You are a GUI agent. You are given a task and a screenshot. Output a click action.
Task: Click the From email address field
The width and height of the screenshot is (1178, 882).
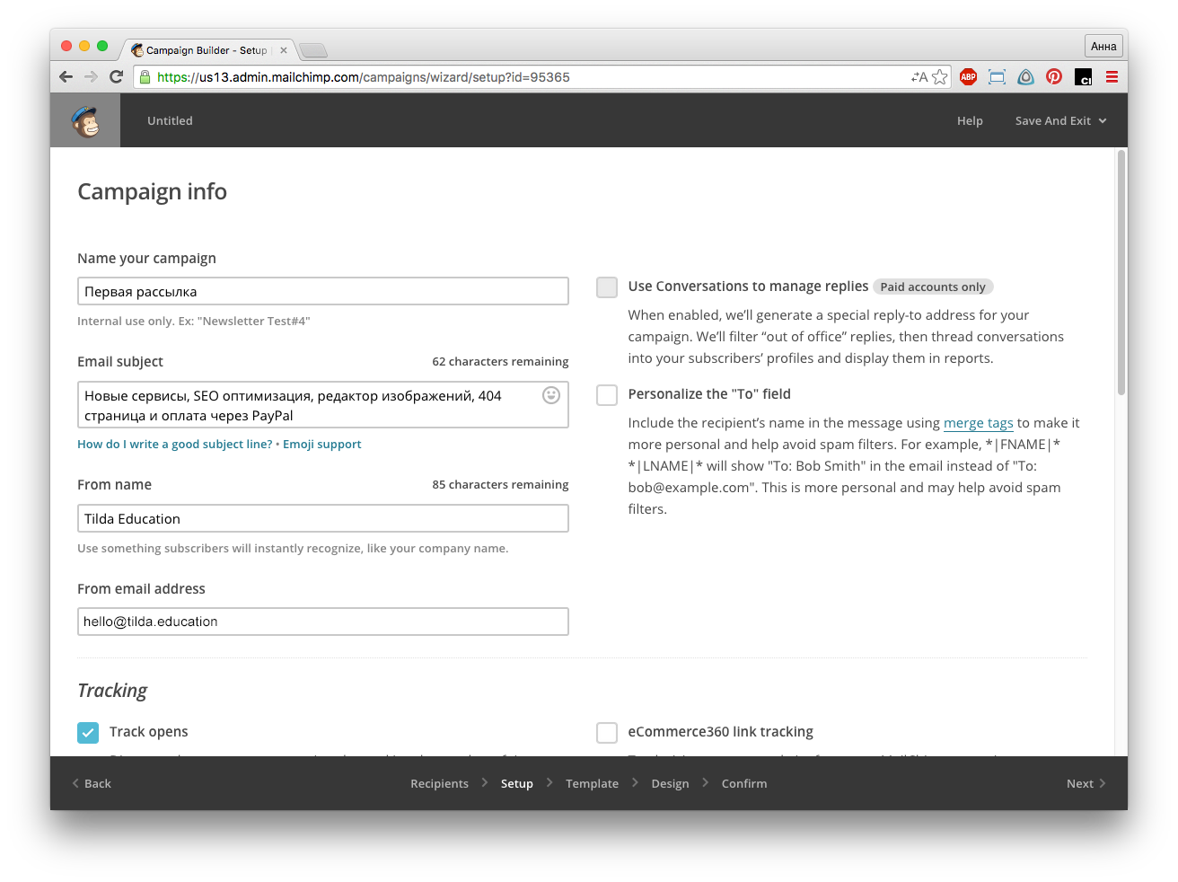[323, 622]
